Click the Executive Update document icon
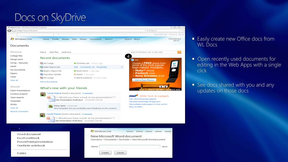The width and height of the screenshot is (288, 162). [x=42, y=74]
